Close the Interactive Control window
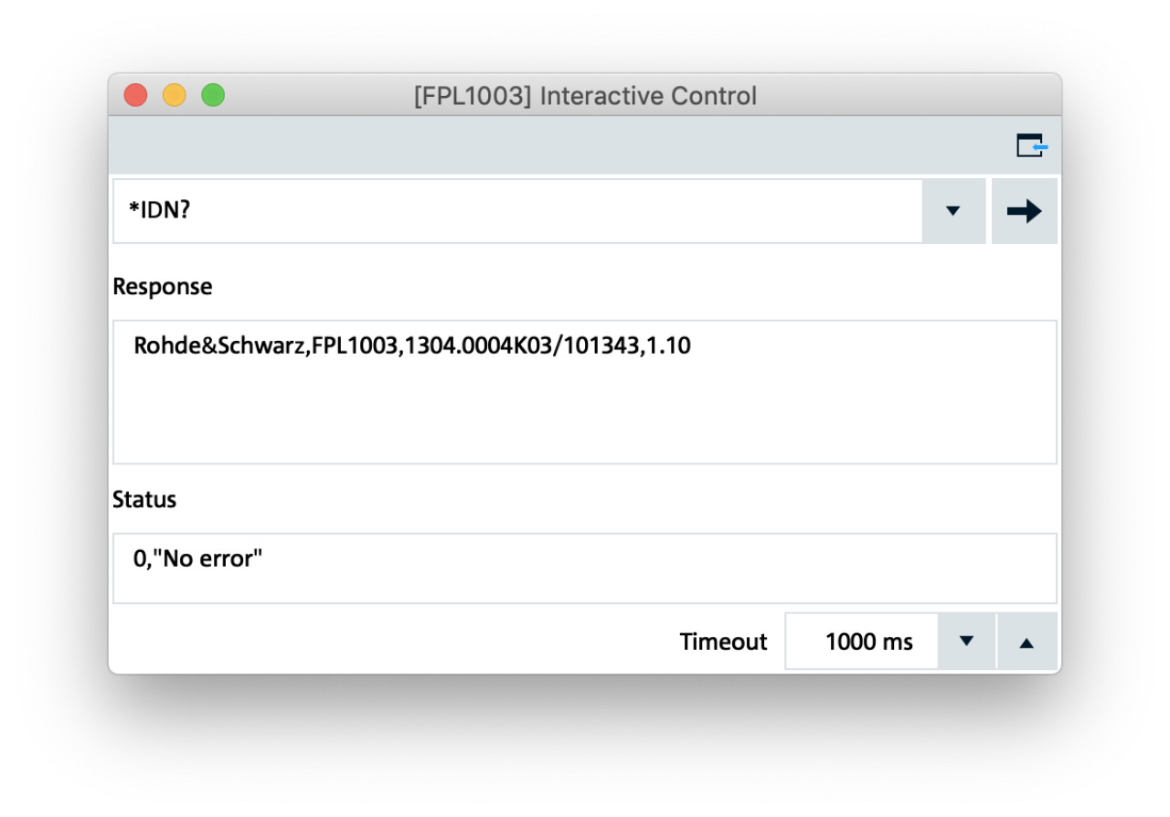Image resolution: width=1170 pixels, height=817 pixels. tap(135, 95)
